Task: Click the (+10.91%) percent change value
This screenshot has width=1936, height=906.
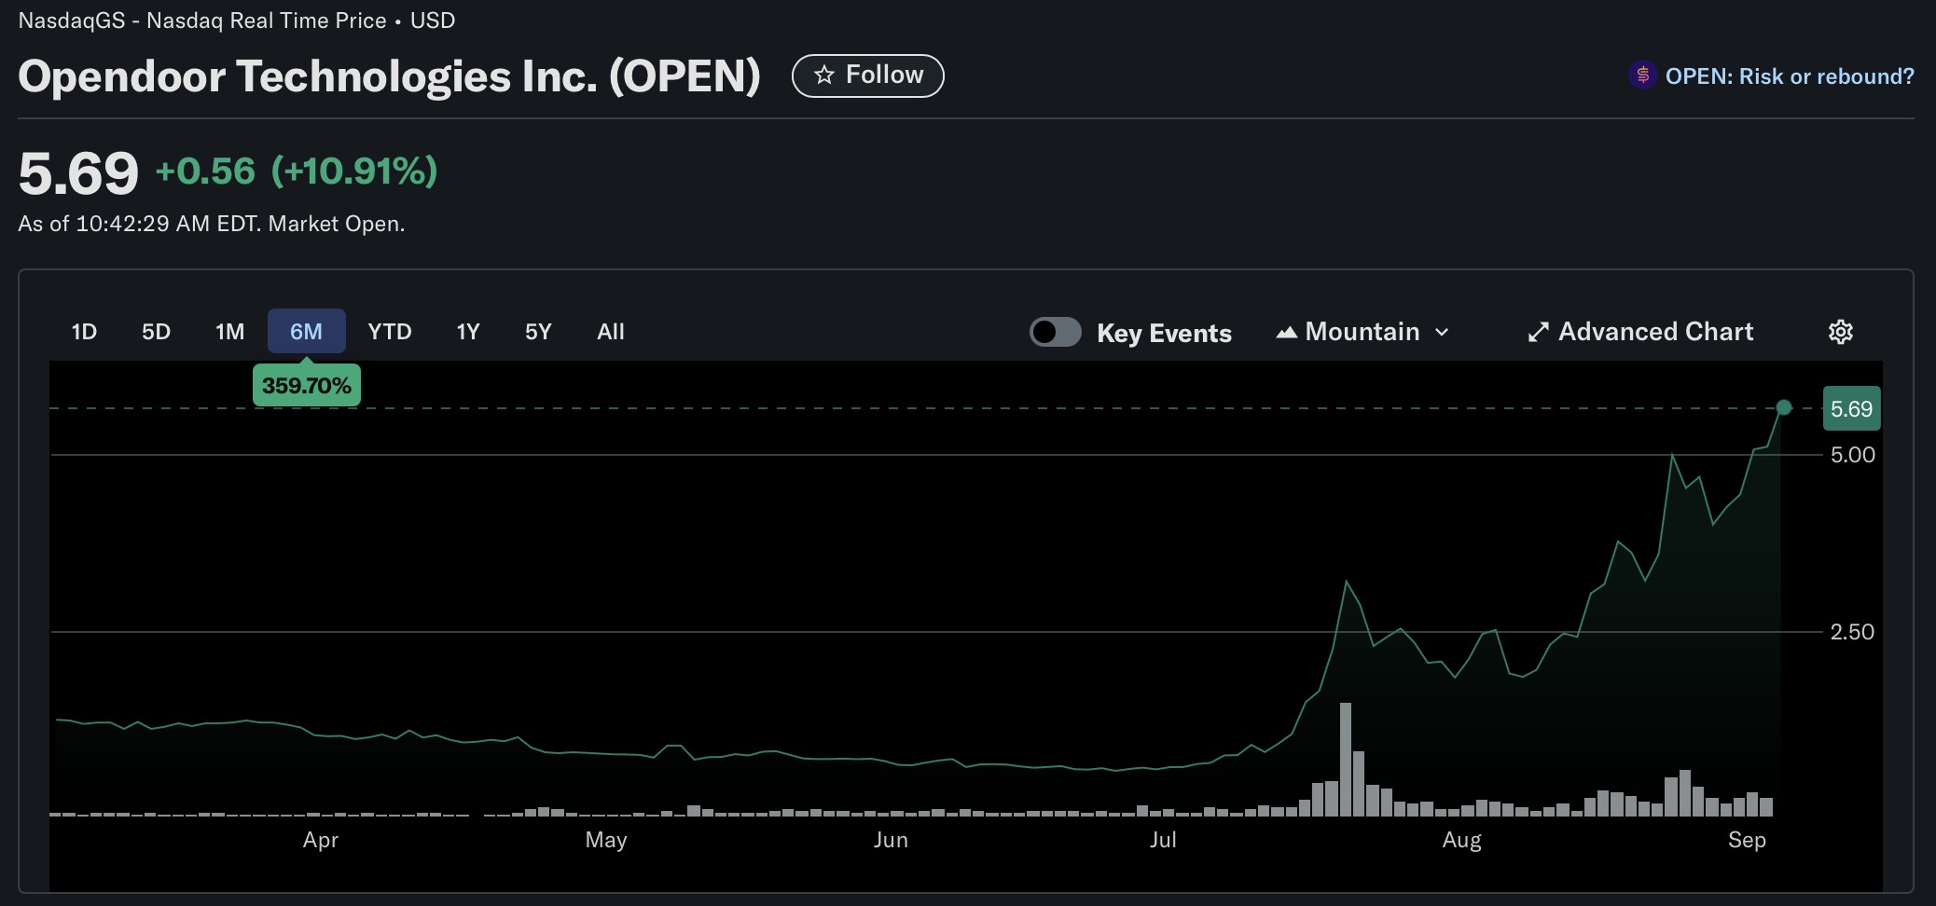Action: 354,172
